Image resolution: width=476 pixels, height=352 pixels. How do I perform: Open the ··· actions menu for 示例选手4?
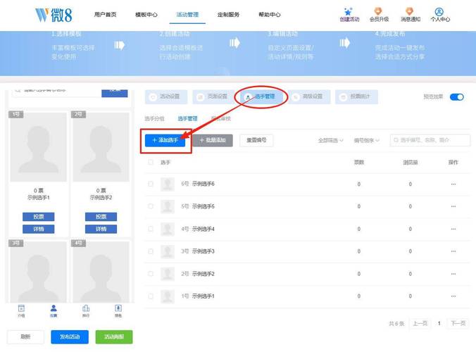click(453, 229)
